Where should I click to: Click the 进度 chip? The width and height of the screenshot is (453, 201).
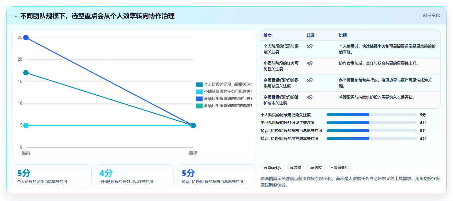pos(316,168)
